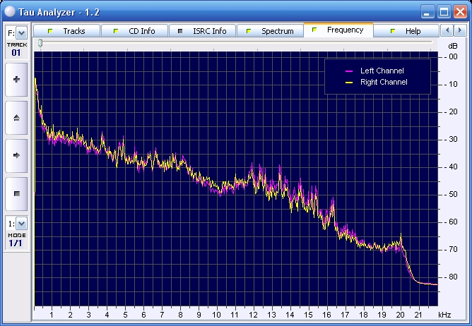Minimize the Tau Analyzer window

(x=427, y=11)
